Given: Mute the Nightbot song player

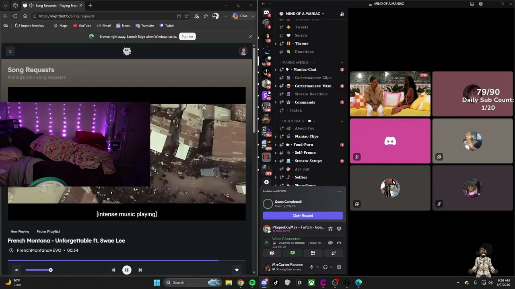Looking at the screenshot, I should click(16, 270).
